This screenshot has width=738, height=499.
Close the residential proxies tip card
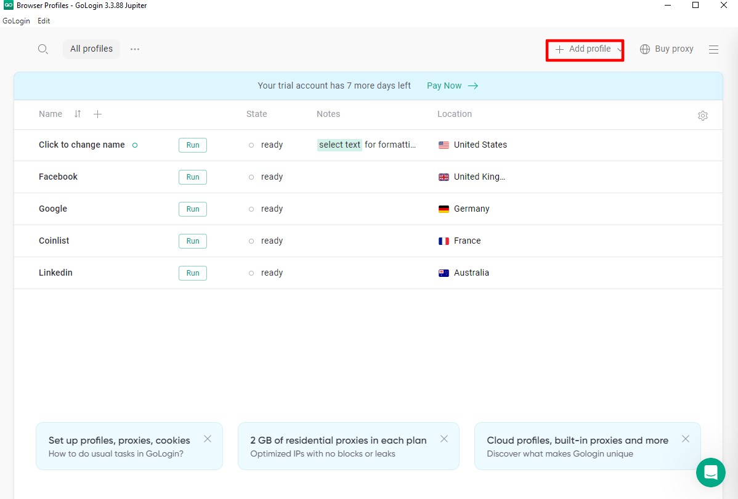444,439
